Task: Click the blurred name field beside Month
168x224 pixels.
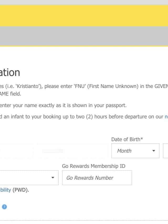Action: pos(72,151)
